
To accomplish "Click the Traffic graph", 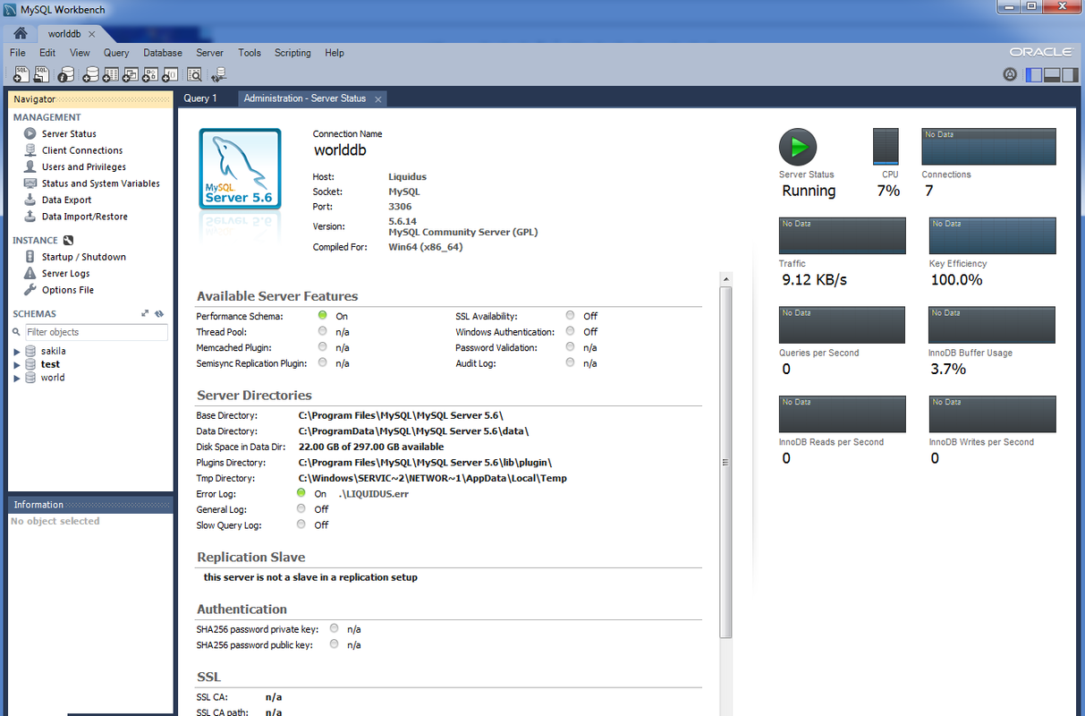I will (x=843, y=236).
